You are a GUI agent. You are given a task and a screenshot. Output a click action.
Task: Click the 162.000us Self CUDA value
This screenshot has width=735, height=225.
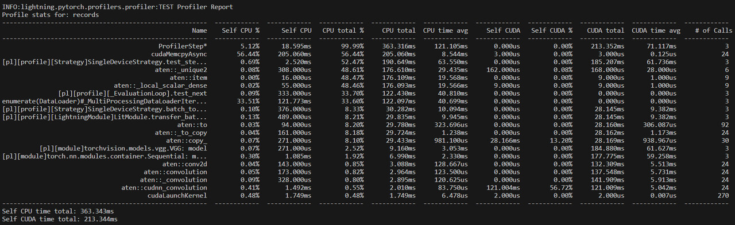tap(504, 69)
